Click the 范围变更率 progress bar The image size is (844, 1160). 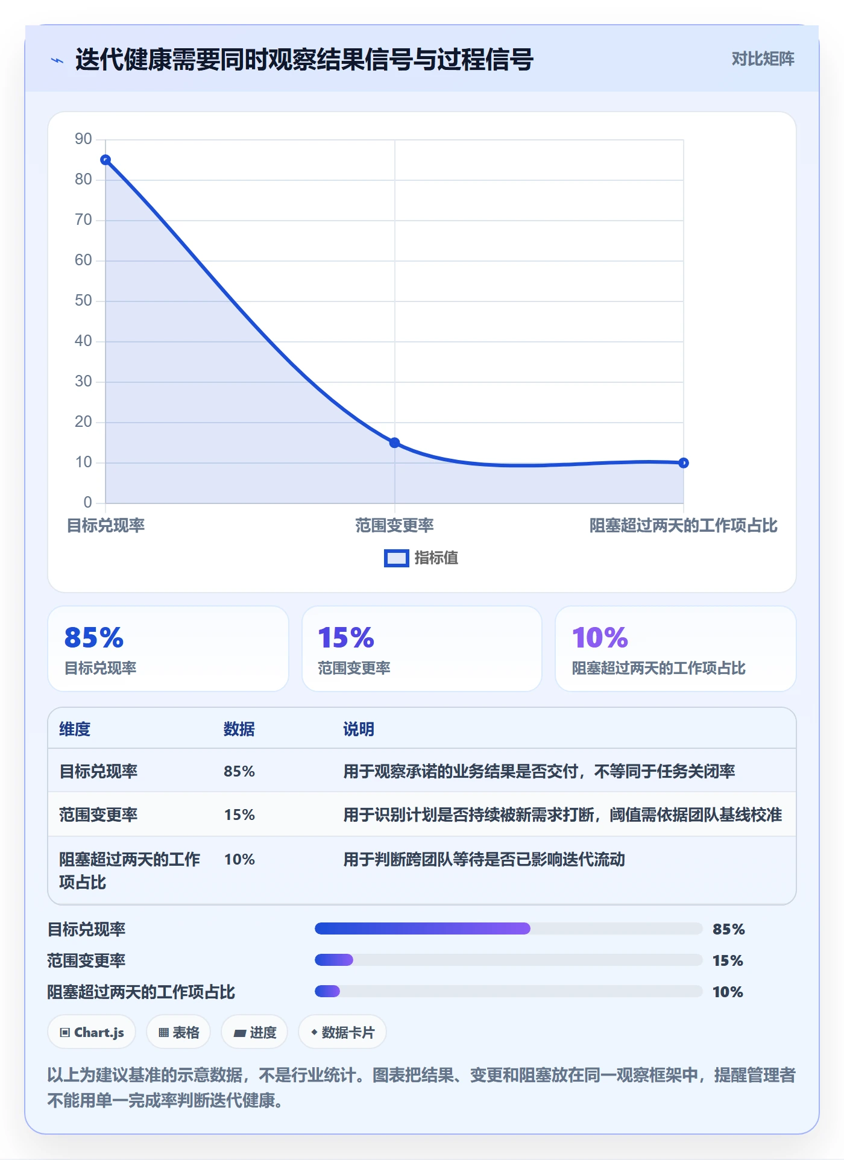pos(509,960)
